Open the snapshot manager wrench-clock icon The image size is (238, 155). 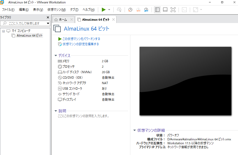(x=146, y=10)
